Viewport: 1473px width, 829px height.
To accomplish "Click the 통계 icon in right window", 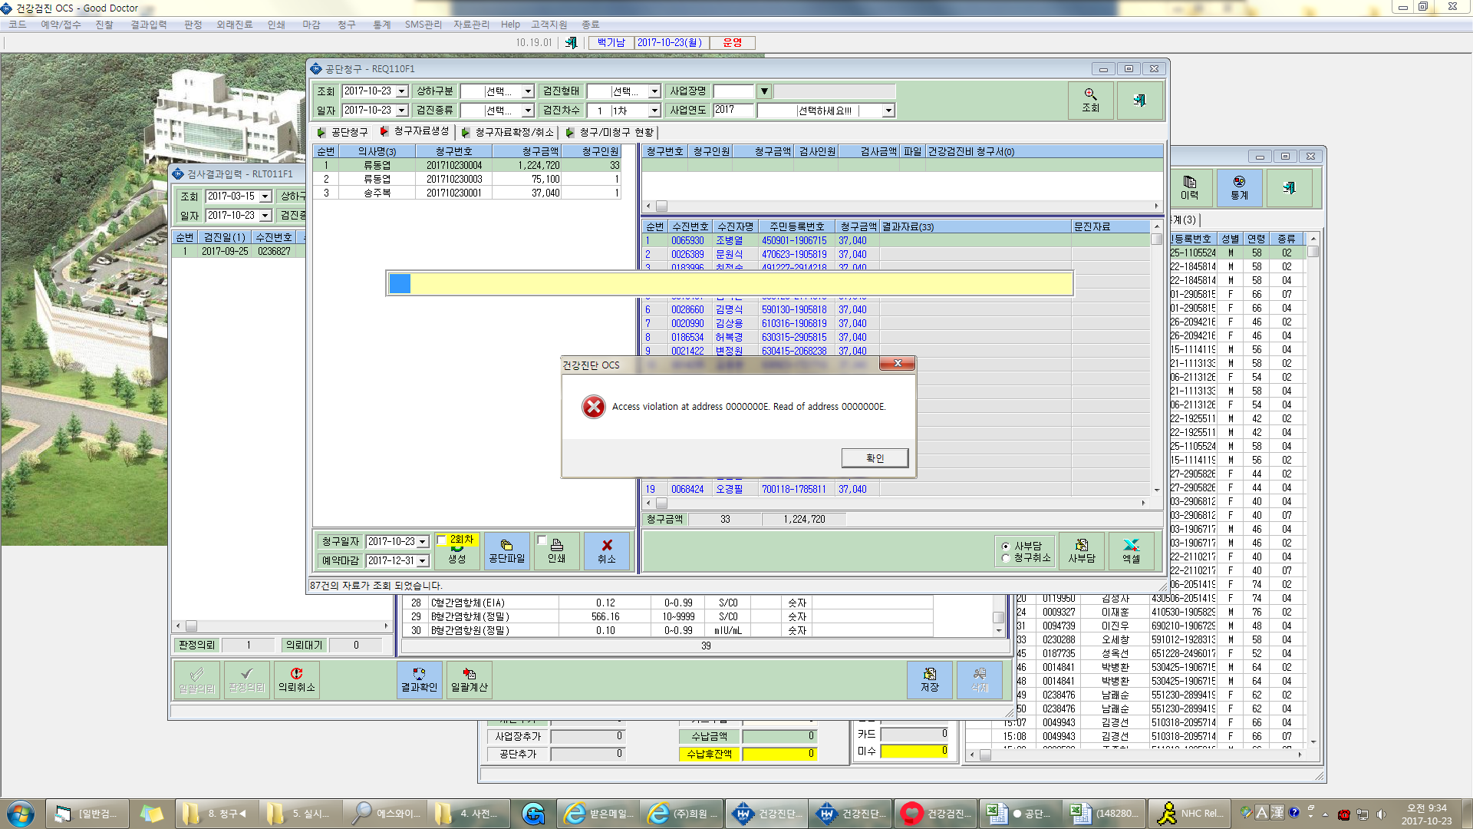I will click(x=1239, y=188).
